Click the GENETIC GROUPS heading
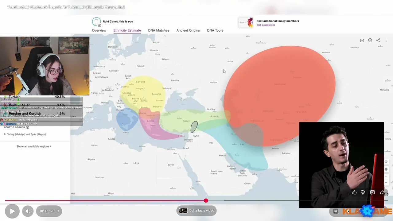 tap(14, 127)
